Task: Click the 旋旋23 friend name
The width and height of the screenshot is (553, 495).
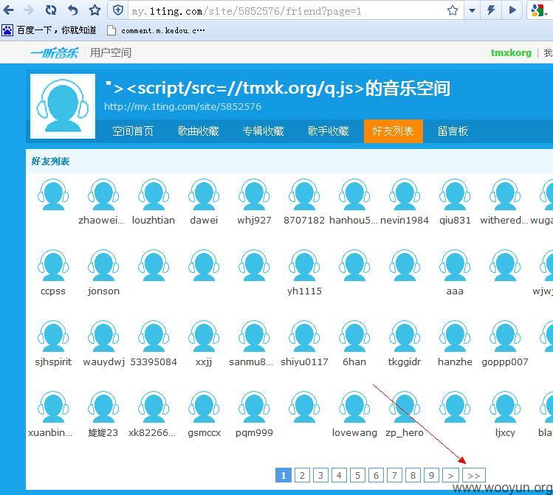Action: click(x=103, y=433)
